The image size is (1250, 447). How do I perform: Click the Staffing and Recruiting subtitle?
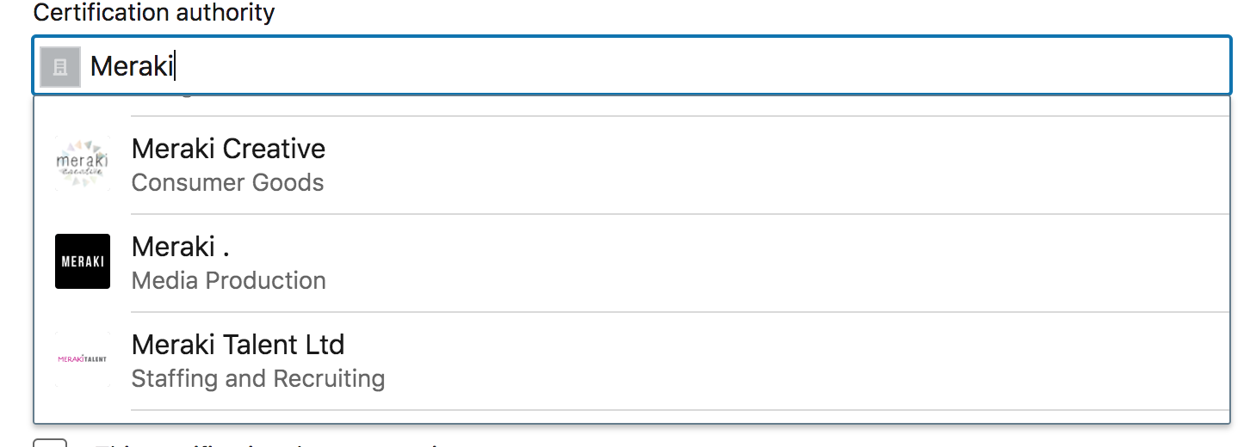point(257,379)
